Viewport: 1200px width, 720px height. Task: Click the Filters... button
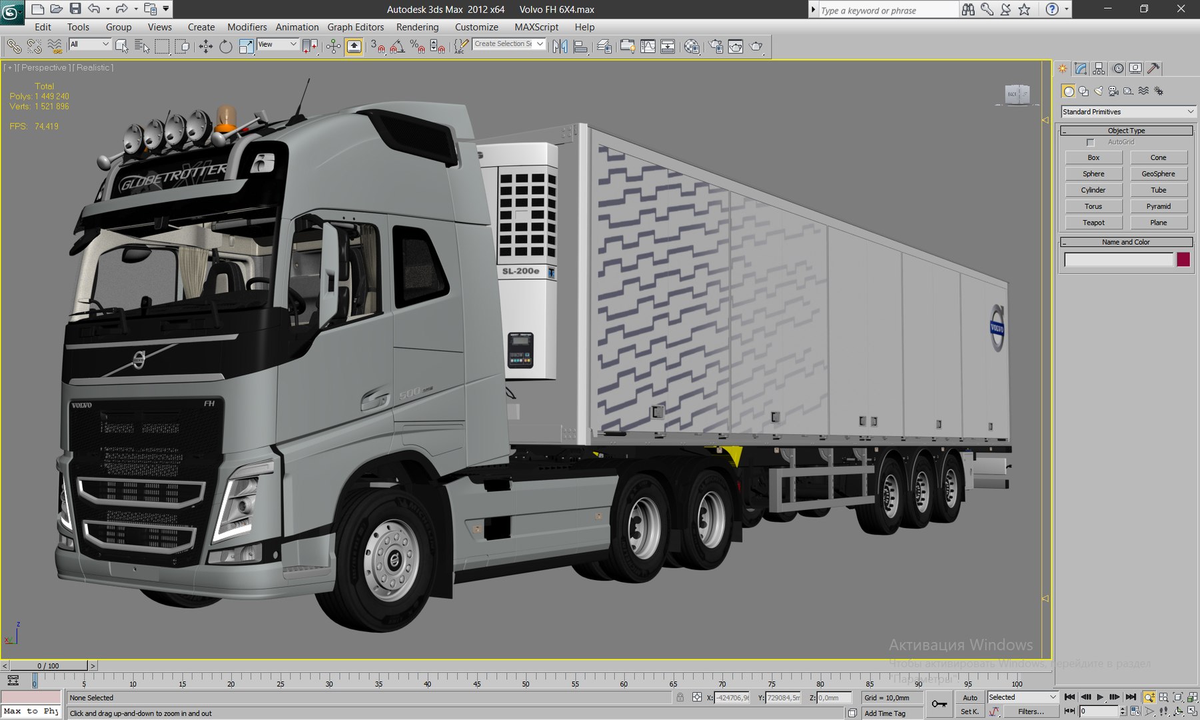tap(1030, 711)
